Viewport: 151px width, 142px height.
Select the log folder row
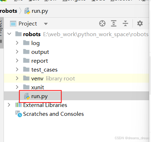coord(76,43)
